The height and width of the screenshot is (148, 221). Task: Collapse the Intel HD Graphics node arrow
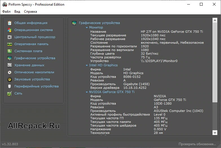pos(87,65)
